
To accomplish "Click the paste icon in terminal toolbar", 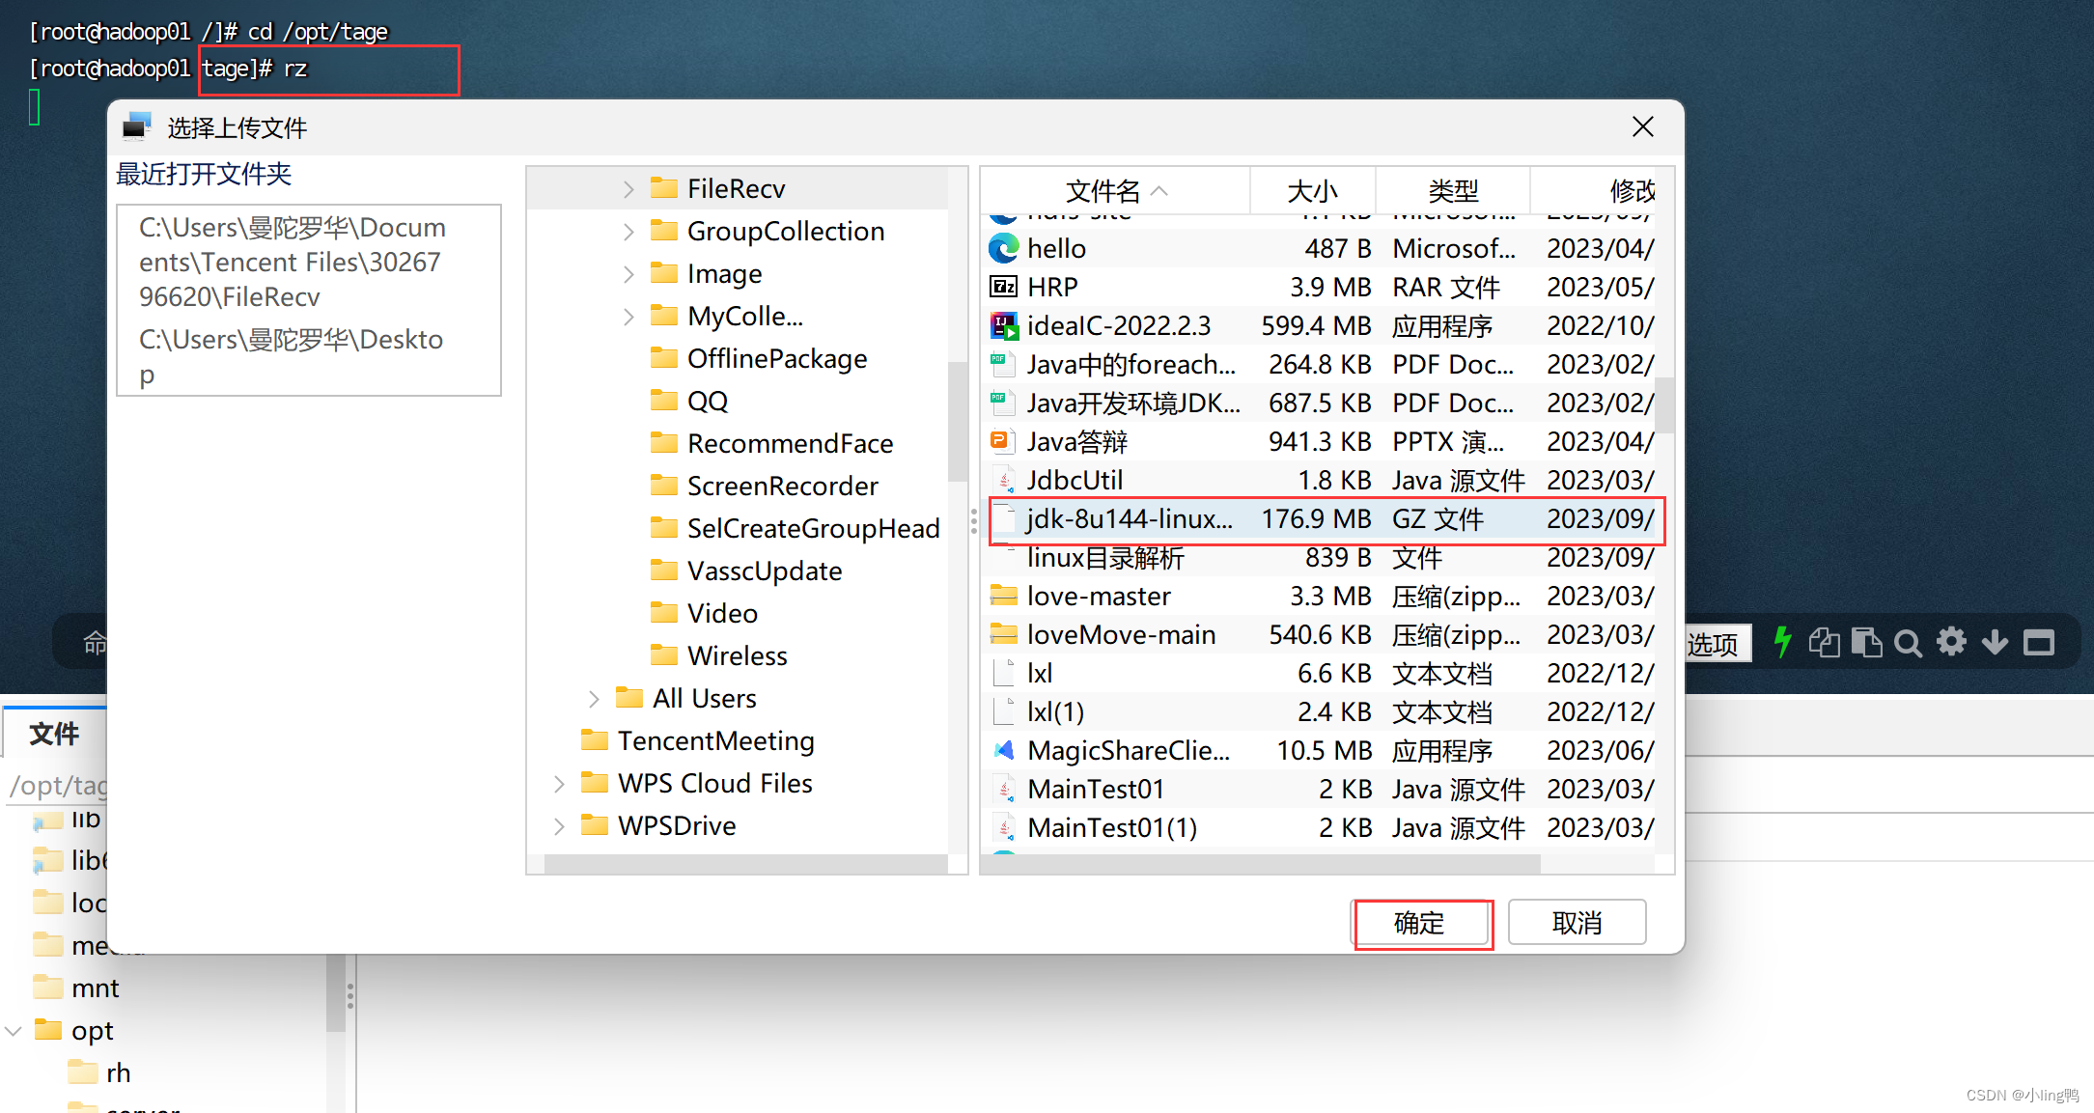I will pos(1866,643).
